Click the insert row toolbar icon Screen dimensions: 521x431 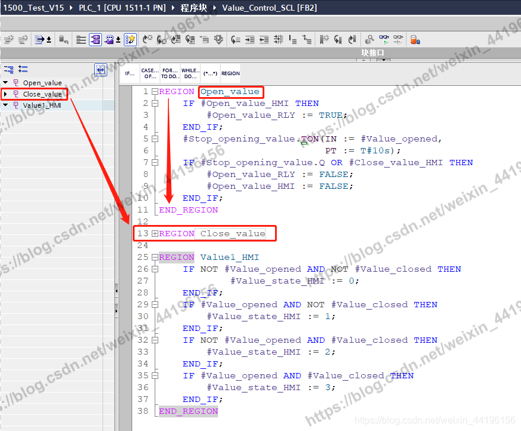click(x=9, y=40)
